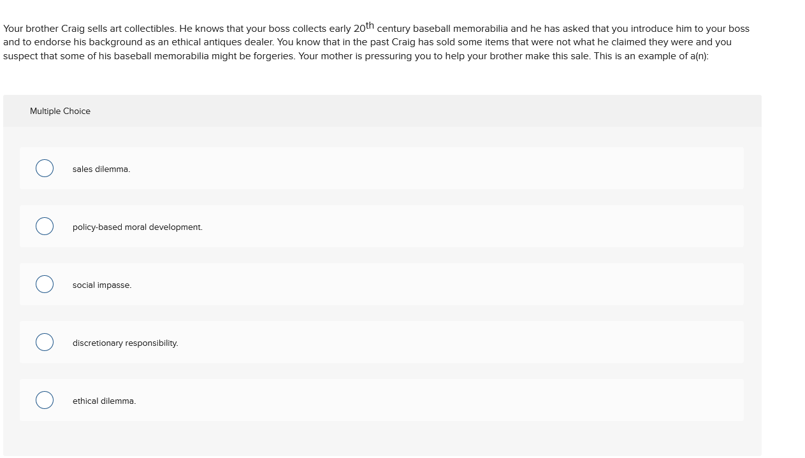Click the "Multiple Choice" header label
805x458 pixels.
[60, 111]
